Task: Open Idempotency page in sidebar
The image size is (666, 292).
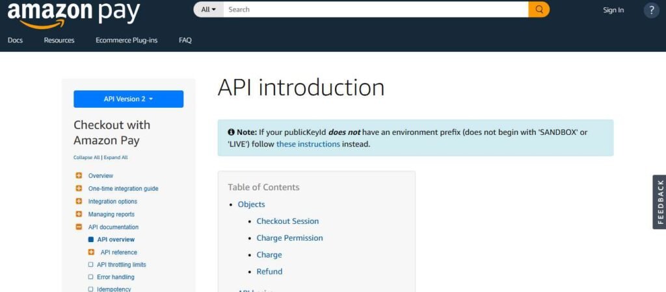Action: pyautogui.click(x=114, y=289)
